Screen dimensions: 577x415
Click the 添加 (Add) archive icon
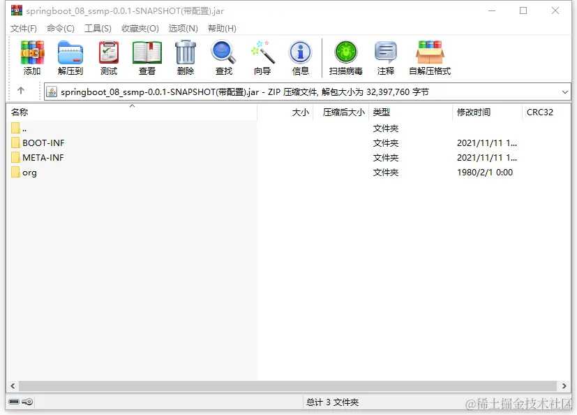[x=31, y=57]
